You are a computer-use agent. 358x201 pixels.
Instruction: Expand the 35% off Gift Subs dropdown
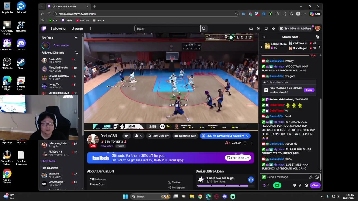pyautogui.click(x=247, y=136)
